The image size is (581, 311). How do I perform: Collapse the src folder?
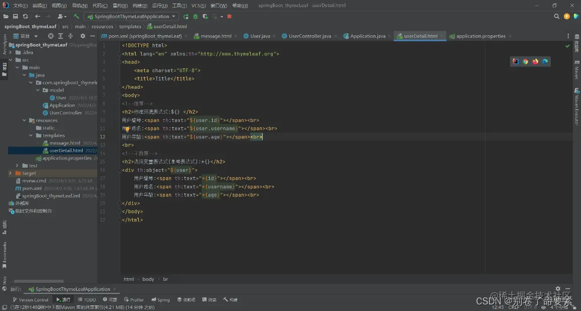11,60
